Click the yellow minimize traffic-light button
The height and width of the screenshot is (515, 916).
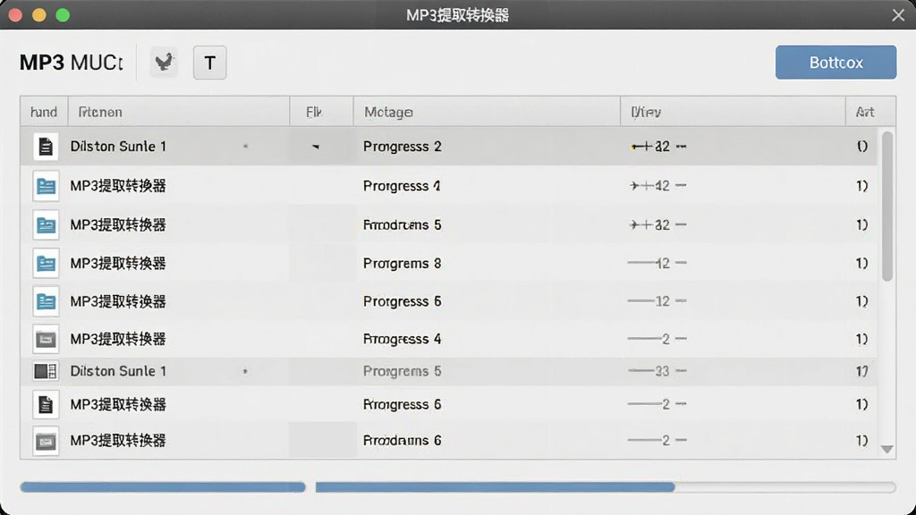point(39,14)
